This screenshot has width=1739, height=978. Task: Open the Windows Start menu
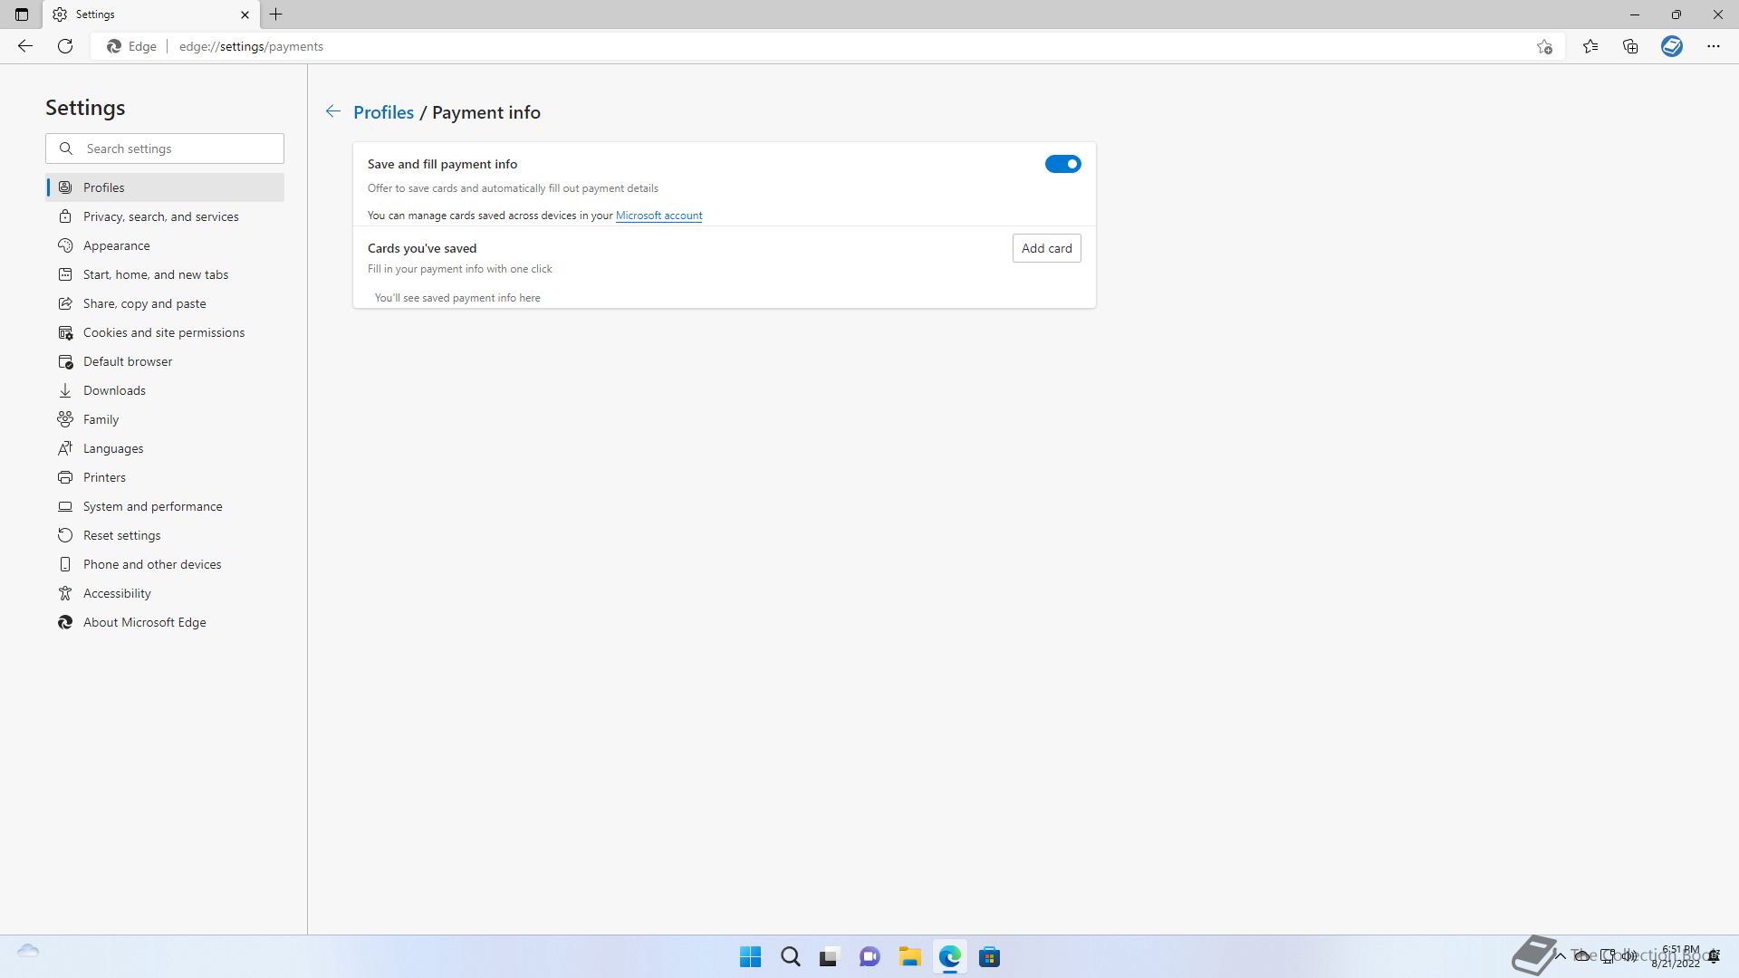(x=750, y=957)
